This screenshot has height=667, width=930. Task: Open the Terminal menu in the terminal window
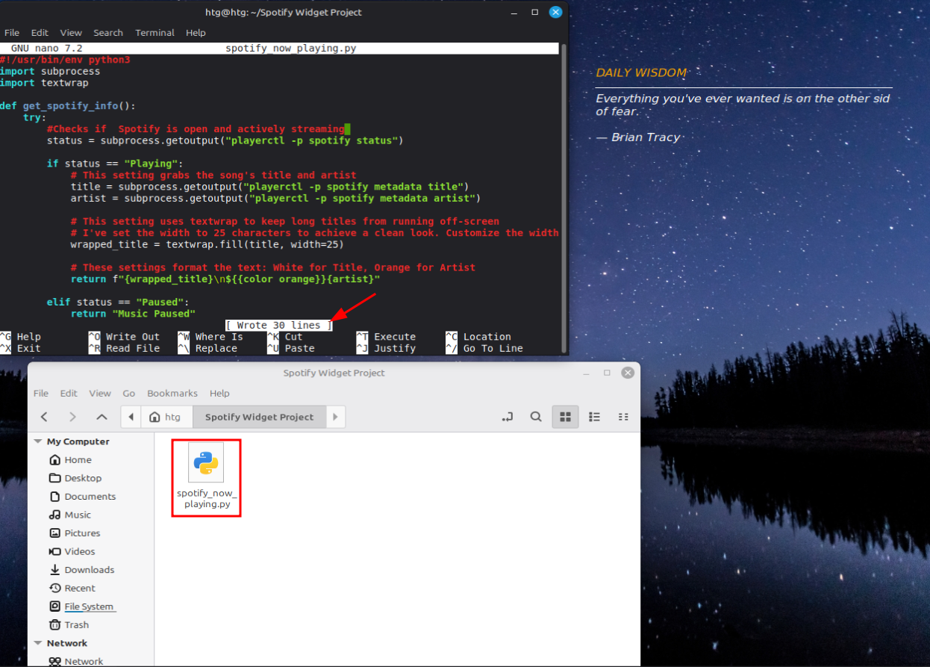point(155,33)
